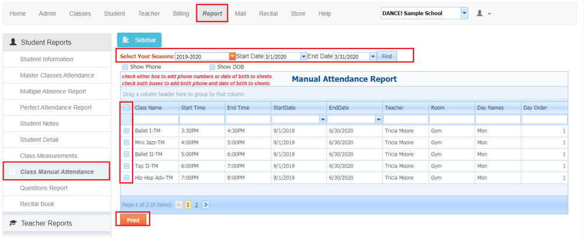
Task: Click the Day Names filter field
Action: [x=498, y=120]
